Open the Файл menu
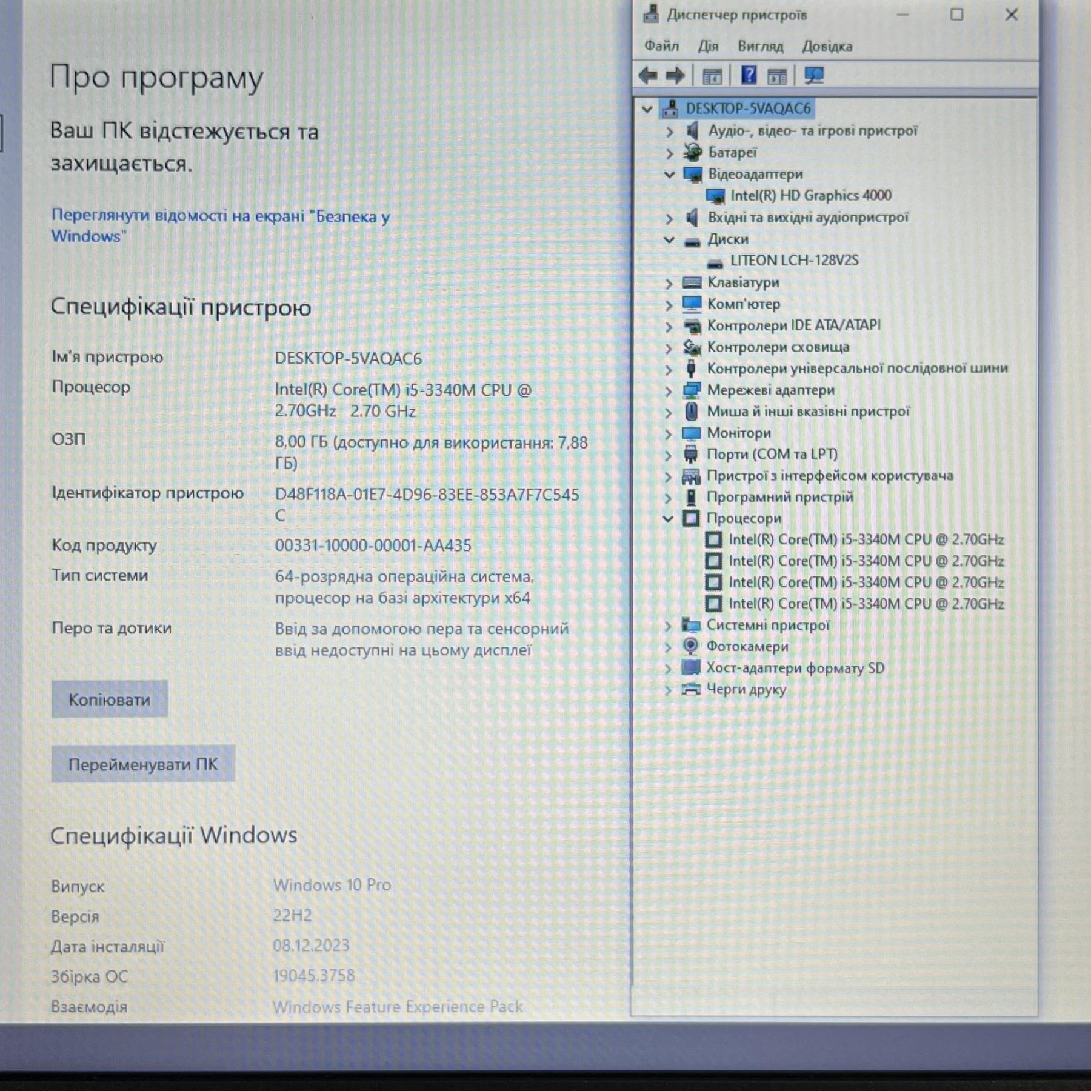Screen dimensions: 1091x1091 pyautogui.click(x=661, y=46)
